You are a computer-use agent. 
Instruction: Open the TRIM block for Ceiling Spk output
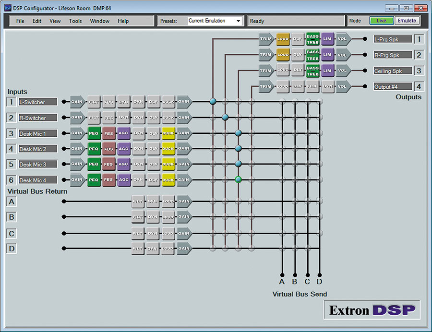coord(265,71)
